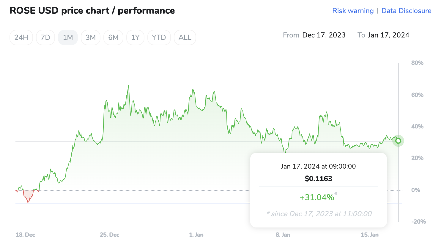
Task: Choose the 1M range button
Action: [68, 37]
